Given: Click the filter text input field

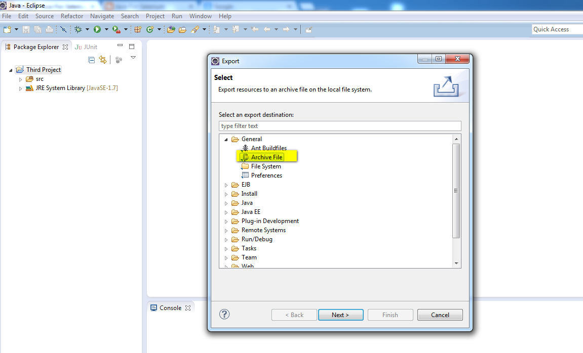Looking at the screenshot, I should 340,125.
